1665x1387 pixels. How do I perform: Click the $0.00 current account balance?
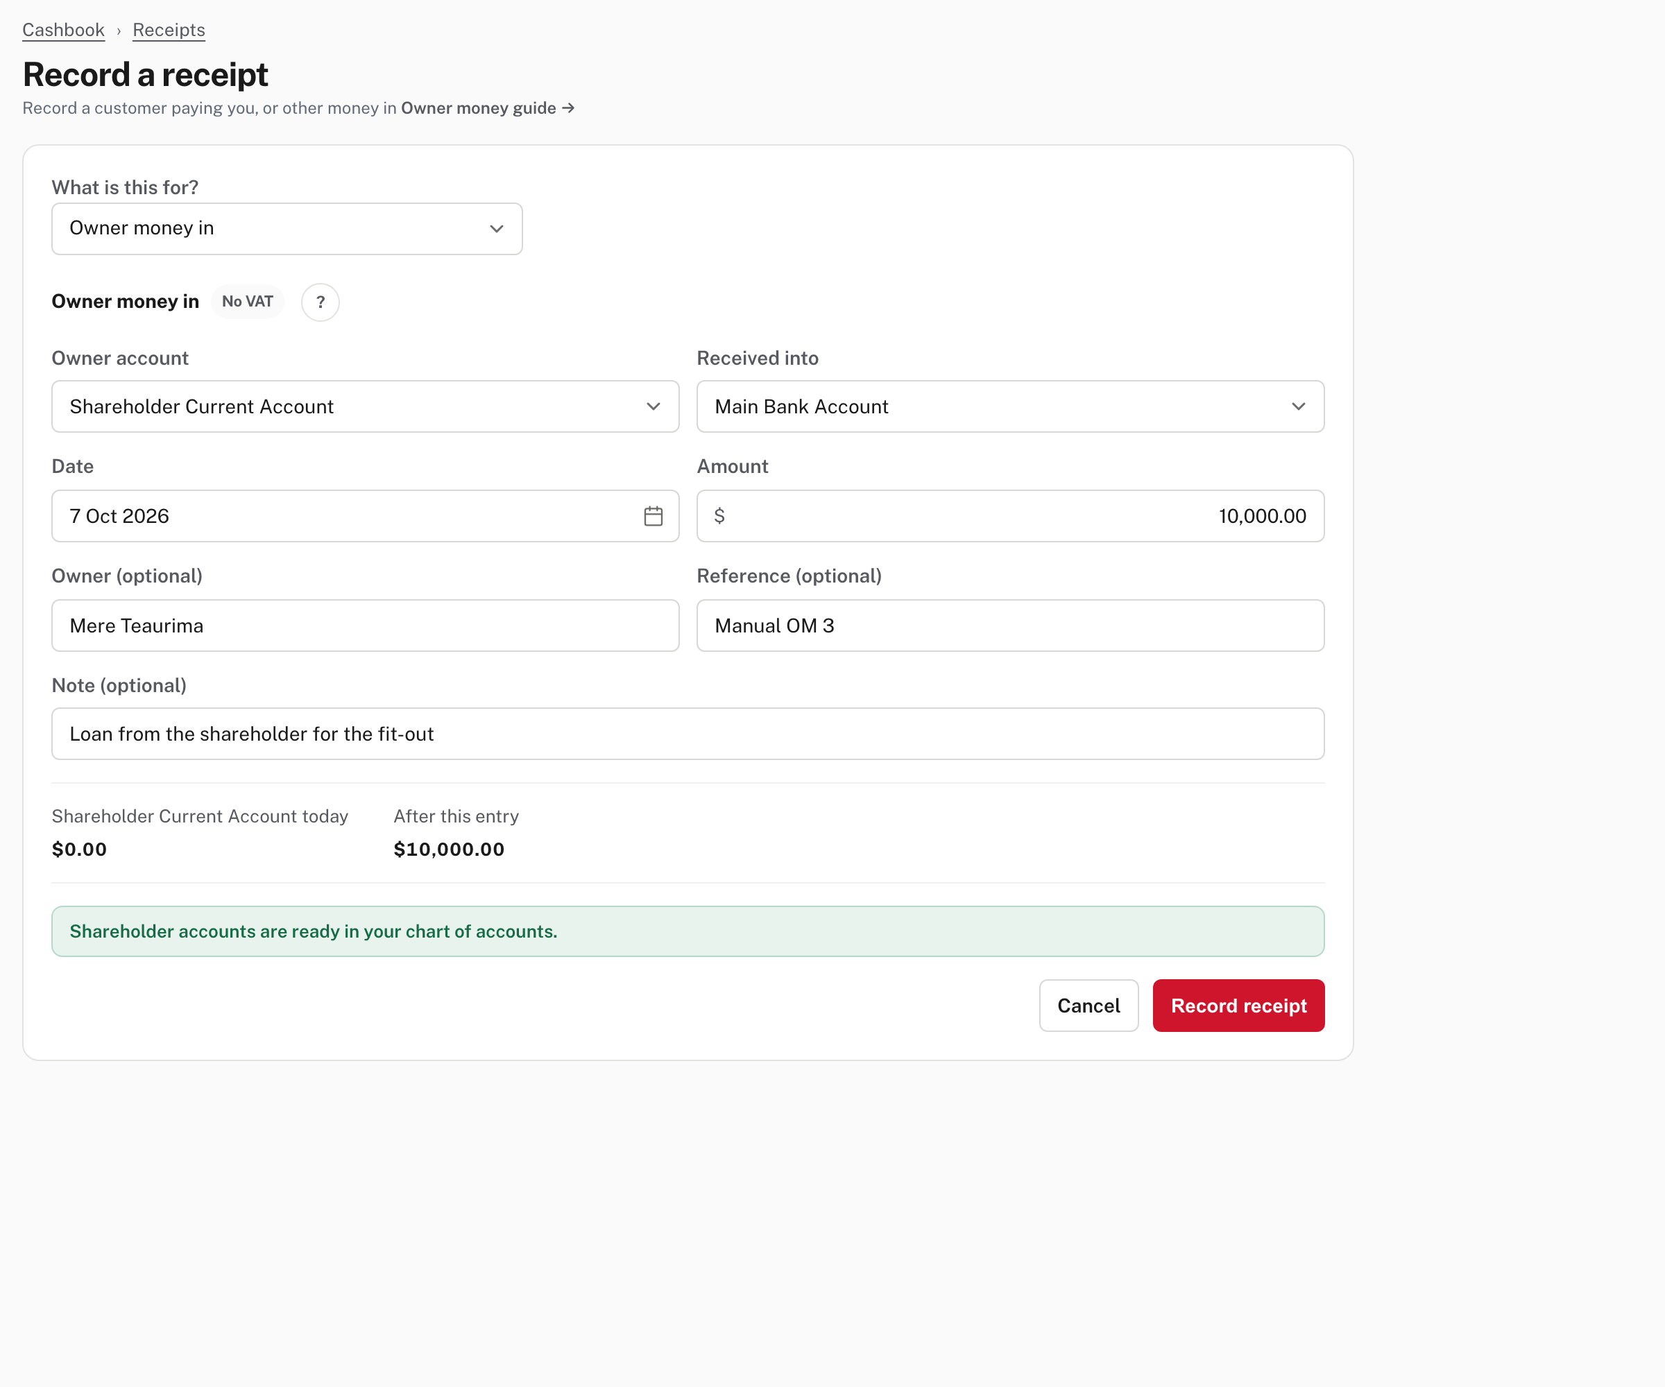[x=79, y=849]
